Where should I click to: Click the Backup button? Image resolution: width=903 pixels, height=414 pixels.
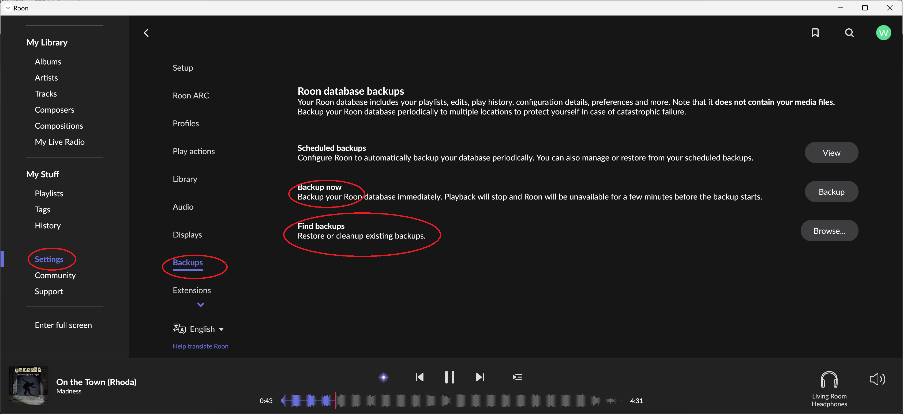click(831, 192)
